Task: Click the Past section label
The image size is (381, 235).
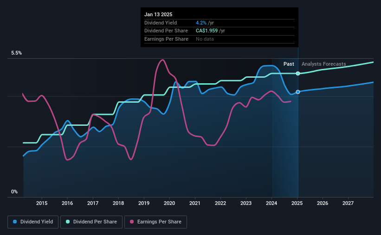Action: [289, 64]
